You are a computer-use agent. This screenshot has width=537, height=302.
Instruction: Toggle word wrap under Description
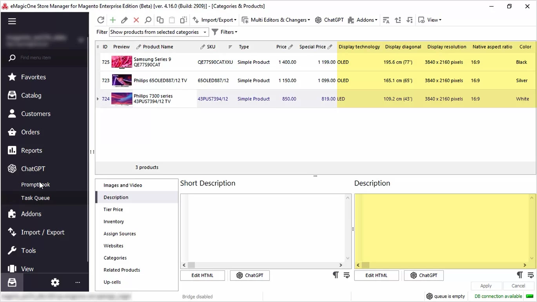(531, 275)
